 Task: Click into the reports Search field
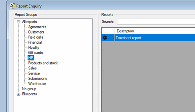point(156,22)
